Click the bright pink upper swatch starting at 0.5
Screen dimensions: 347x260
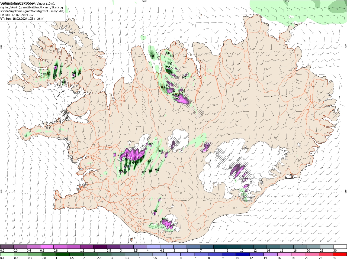(x=47, y=247)
